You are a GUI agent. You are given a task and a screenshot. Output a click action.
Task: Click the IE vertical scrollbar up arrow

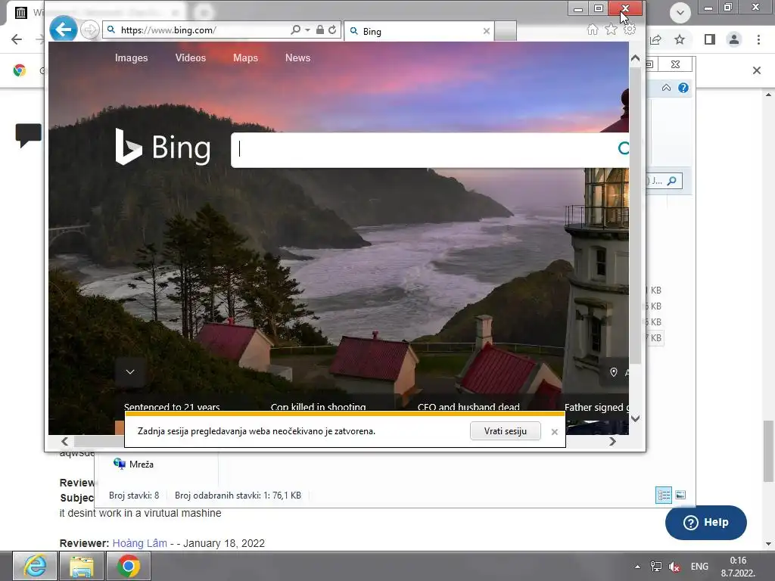[x=636, y=58]
